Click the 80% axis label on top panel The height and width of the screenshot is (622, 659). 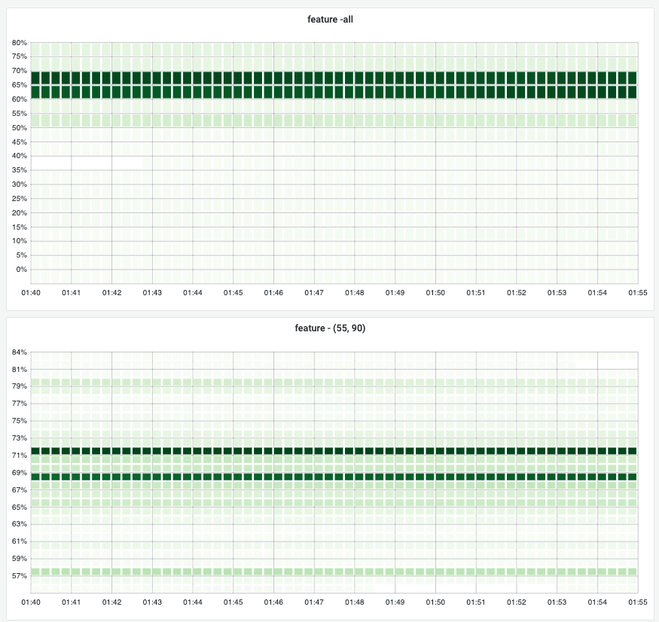[x=19, y=42]
